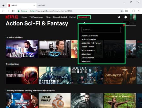142x108 pixels.
Task: Open Recently Added section
Action: pos(60,17)
